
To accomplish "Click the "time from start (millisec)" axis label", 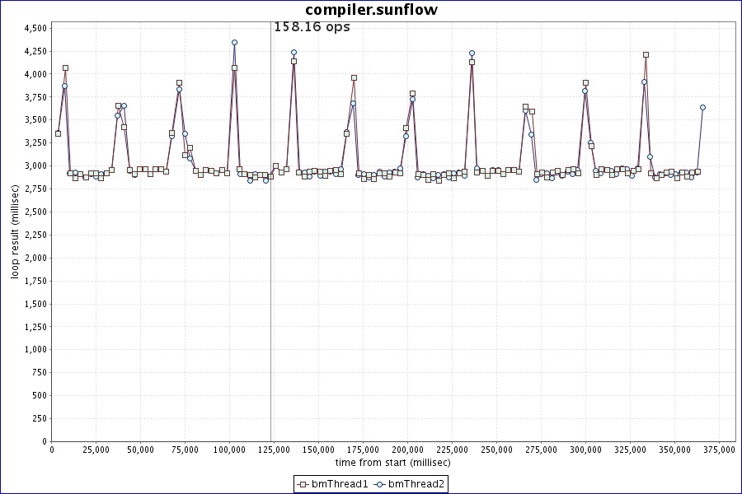I will pos(392,463).
